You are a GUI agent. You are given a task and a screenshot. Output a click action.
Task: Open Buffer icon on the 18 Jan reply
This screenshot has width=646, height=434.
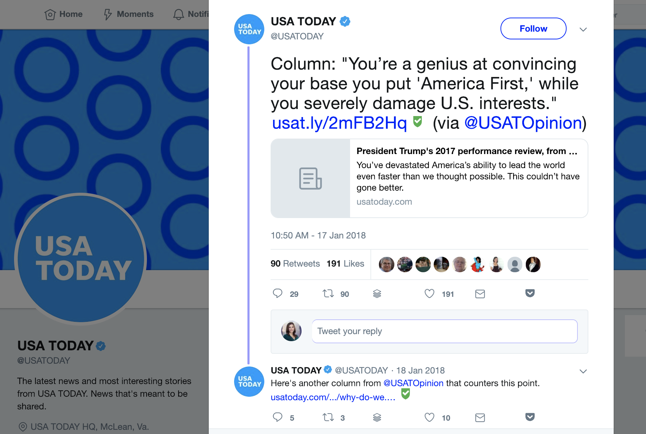click(377, 417)
